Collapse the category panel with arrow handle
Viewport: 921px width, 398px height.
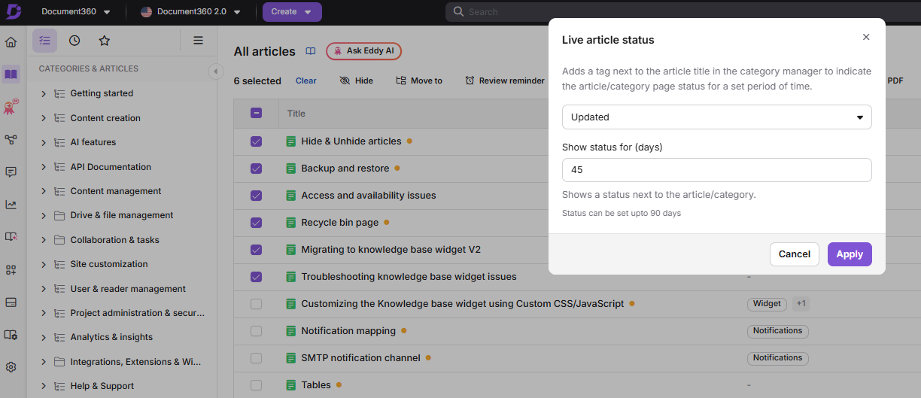coord(214,71)
